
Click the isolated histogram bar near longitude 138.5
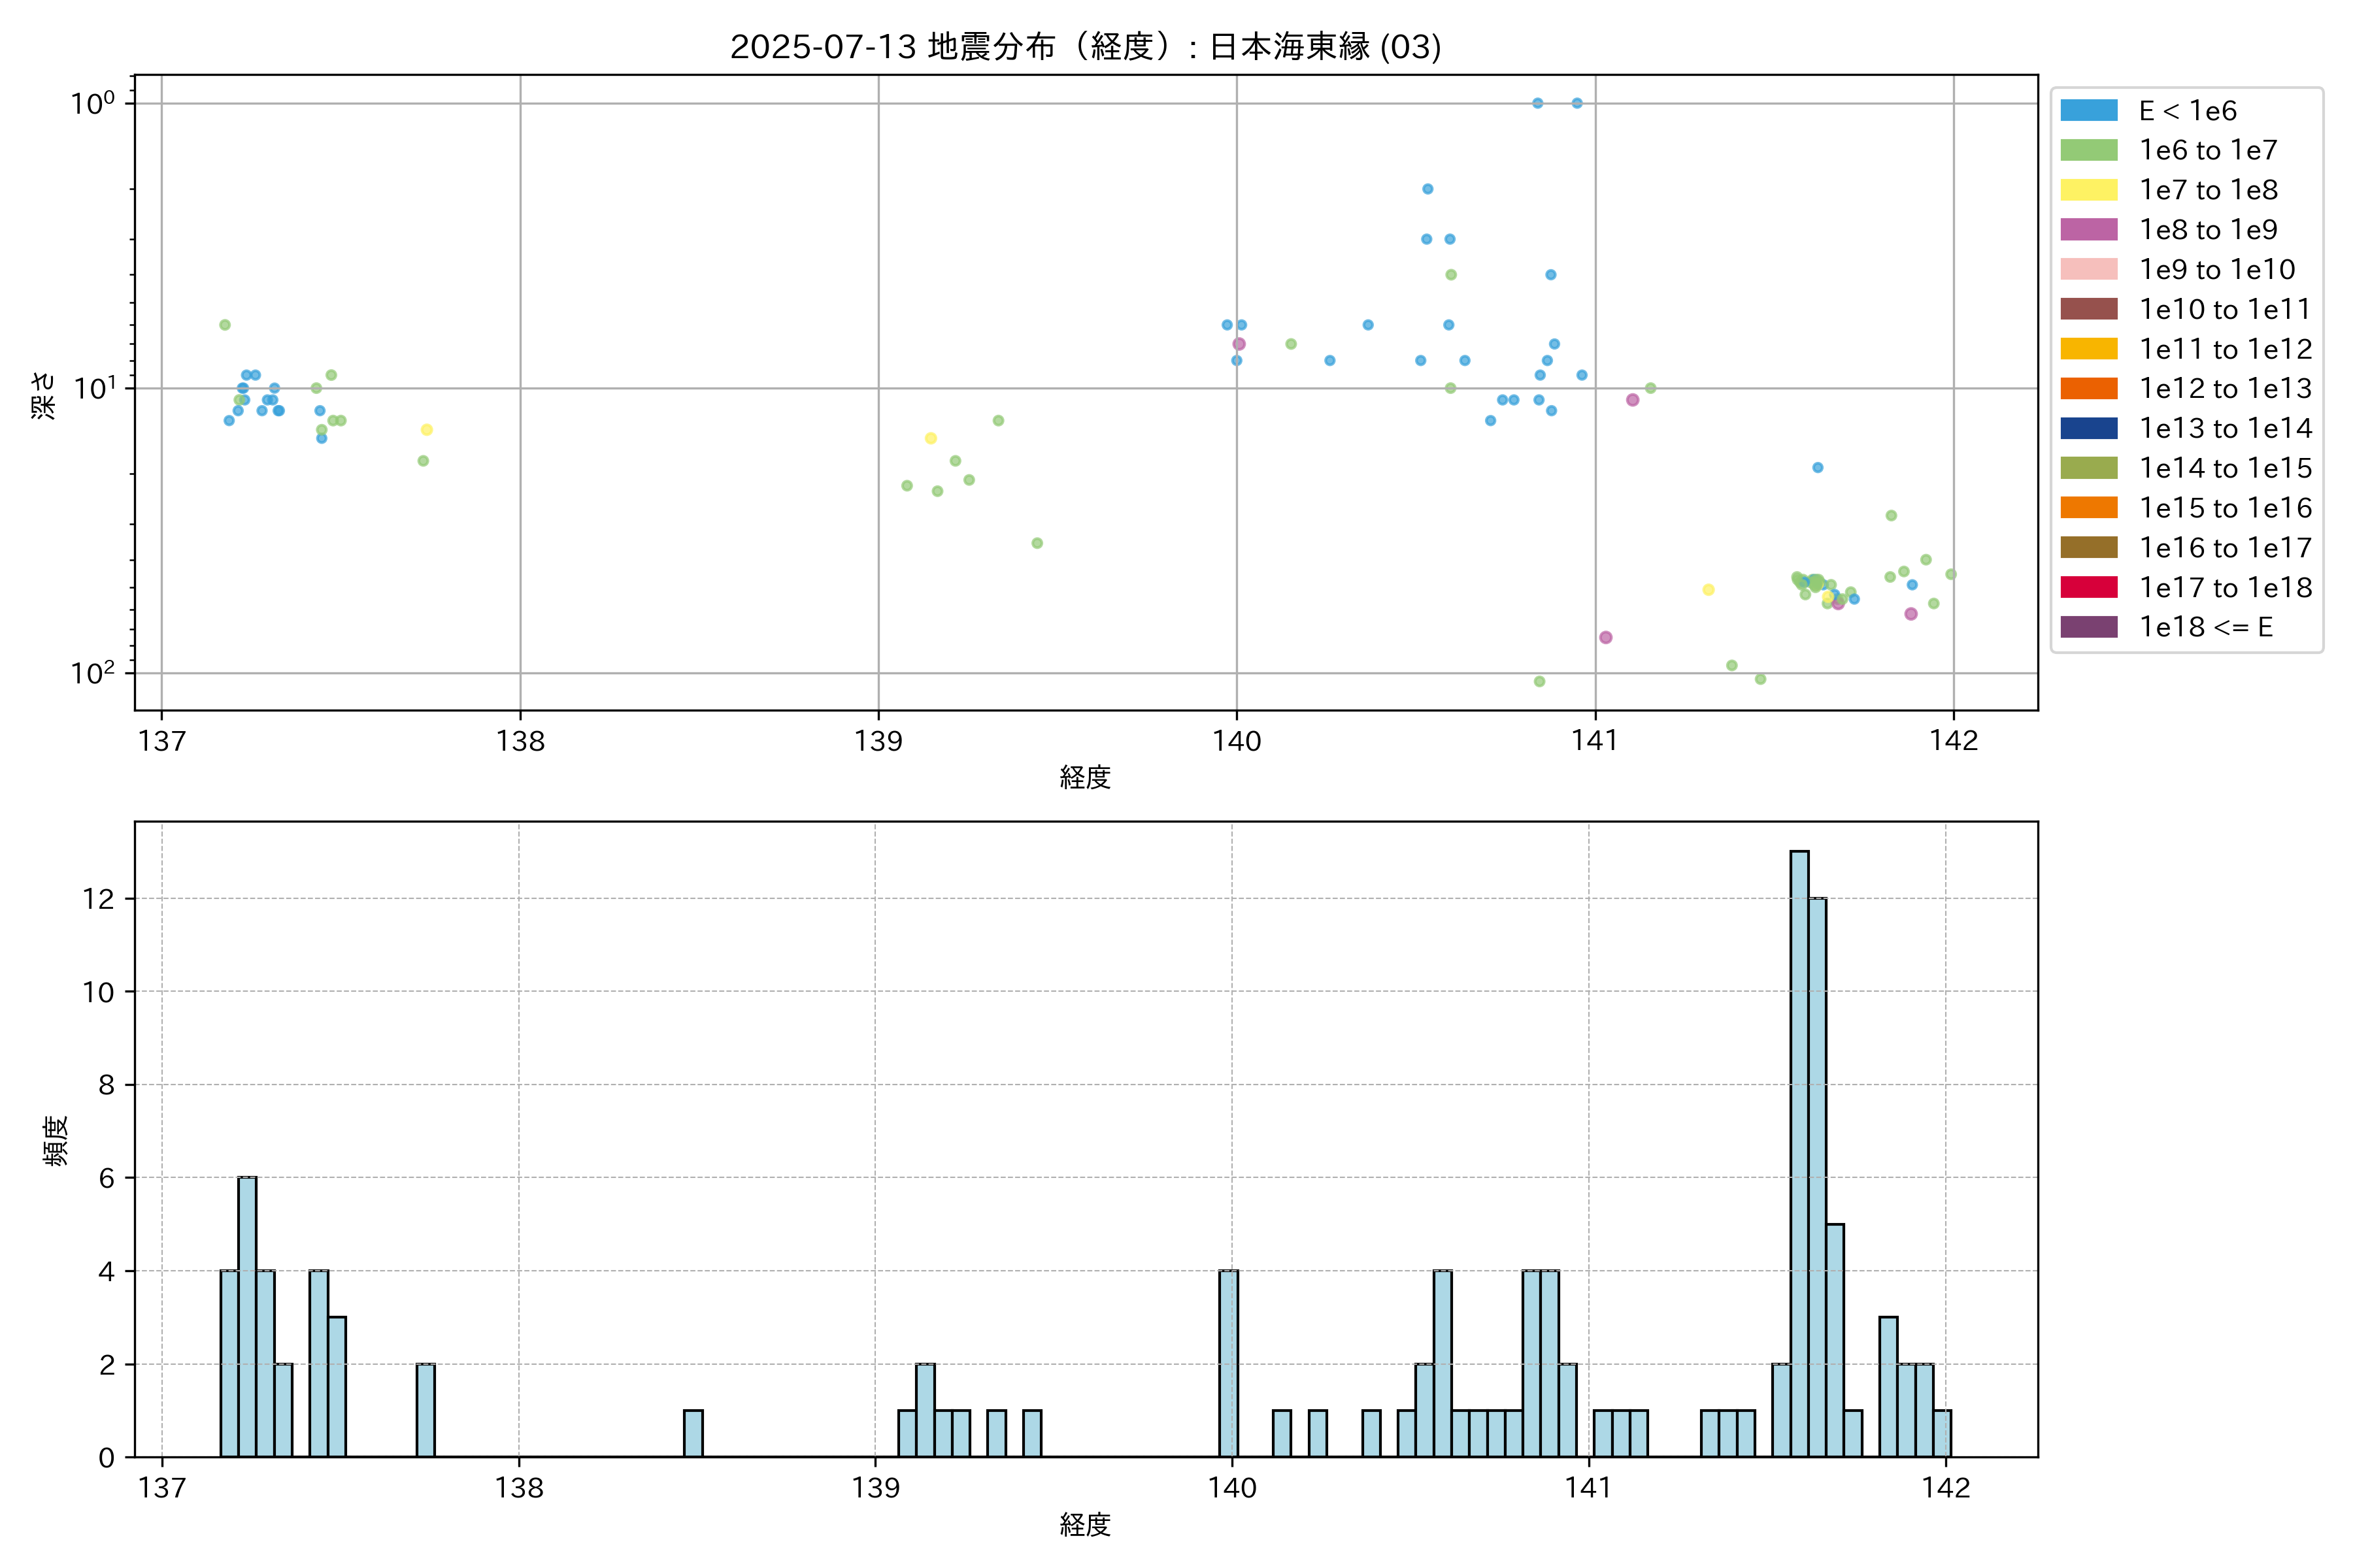click(693, 1433)
